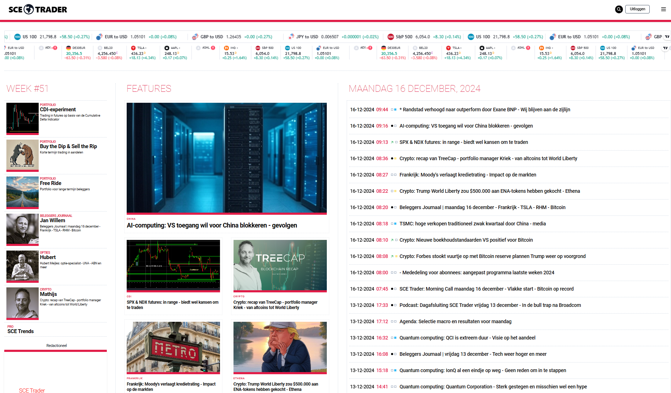Open the CDI-experiment chart thumbnail
This screenshot has height=393, width=671.
coord(22,119)
